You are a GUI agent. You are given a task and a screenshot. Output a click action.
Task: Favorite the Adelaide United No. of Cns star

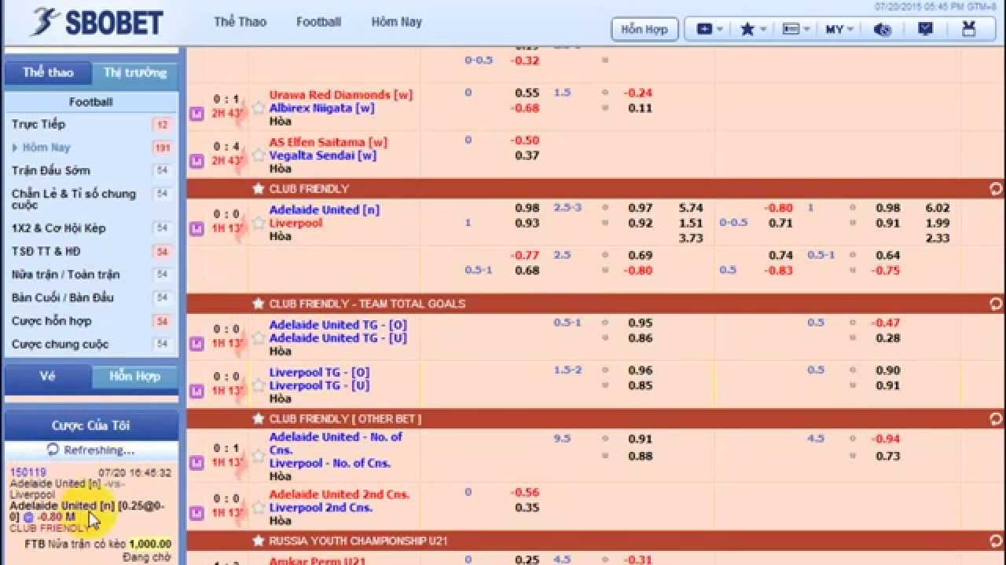(x=259, y=456)
